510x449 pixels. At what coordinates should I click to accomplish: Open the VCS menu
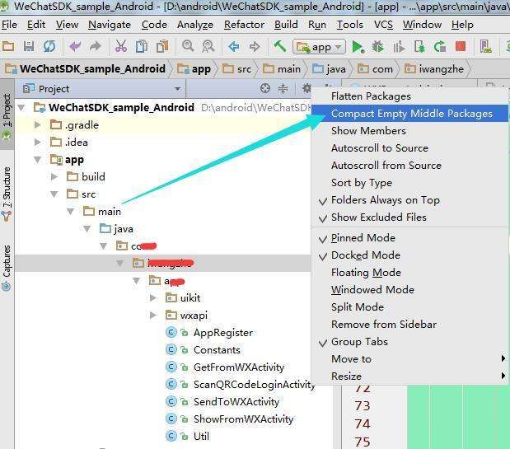(383, 25)
